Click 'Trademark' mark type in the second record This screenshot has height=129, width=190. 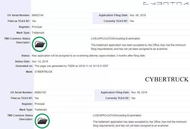coord(41,110)
